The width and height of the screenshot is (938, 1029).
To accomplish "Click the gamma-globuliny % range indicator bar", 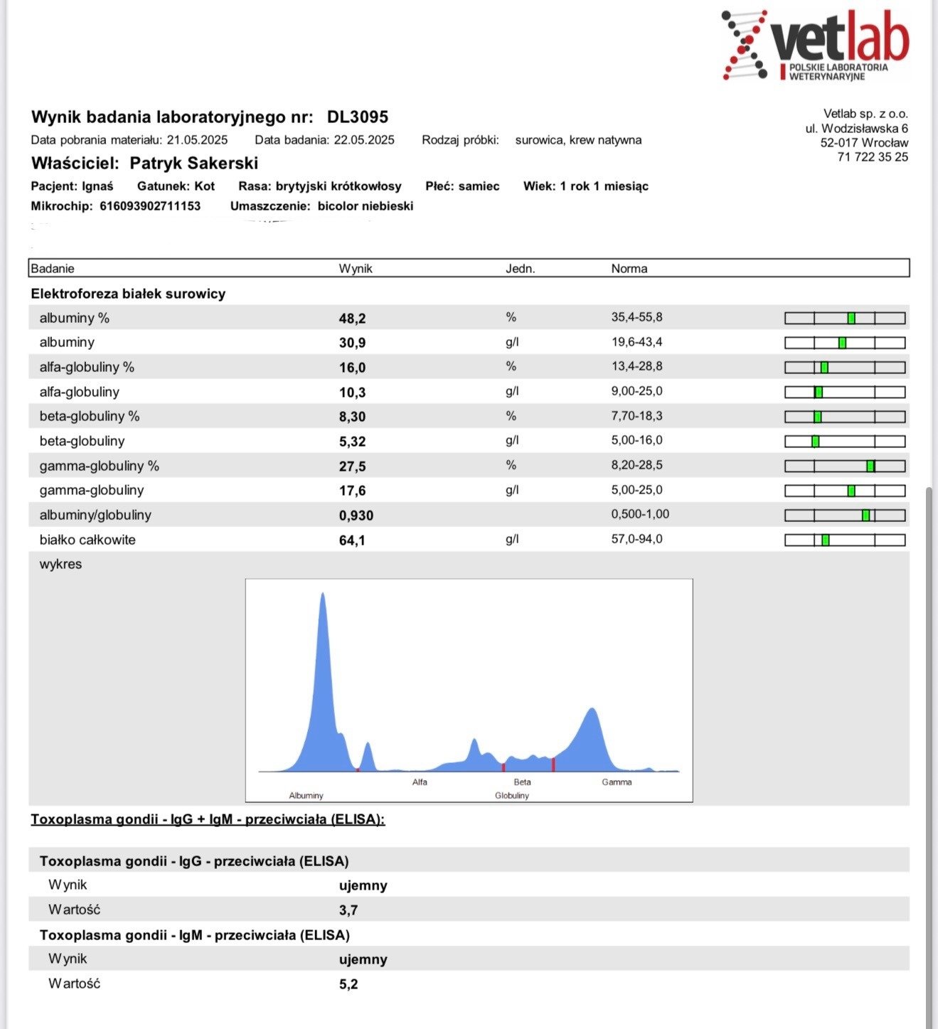I will tap(845, 466).
